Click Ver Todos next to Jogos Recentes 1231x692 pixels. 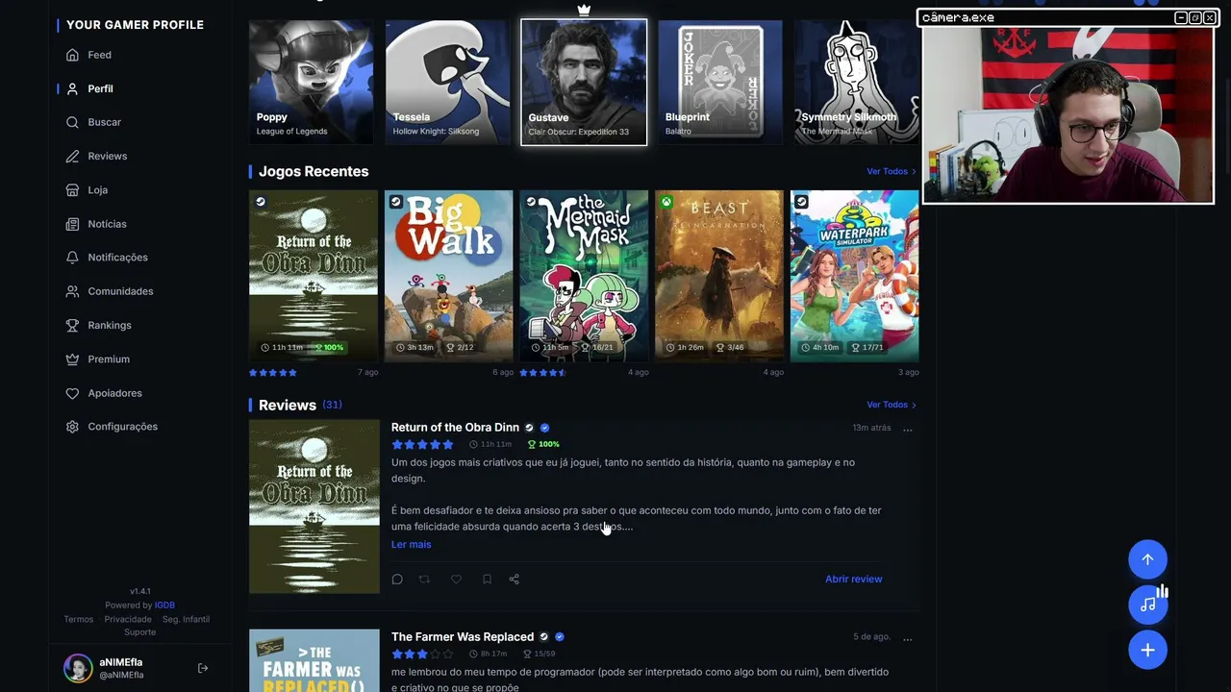pos(891,171)
